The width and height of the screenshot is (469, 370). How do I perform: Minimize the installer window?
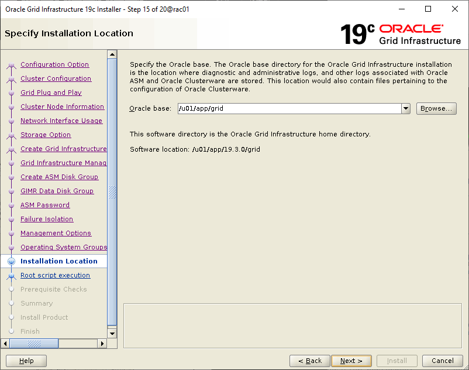(x=402, y=9)
